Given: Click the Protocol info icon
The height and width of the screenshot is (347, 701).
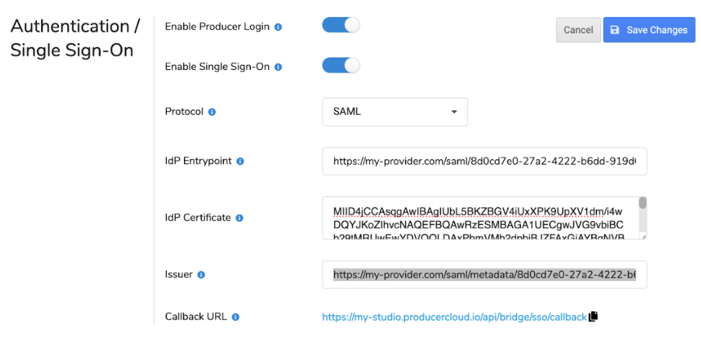Looking at the screenshot, I should coord(212,112).
